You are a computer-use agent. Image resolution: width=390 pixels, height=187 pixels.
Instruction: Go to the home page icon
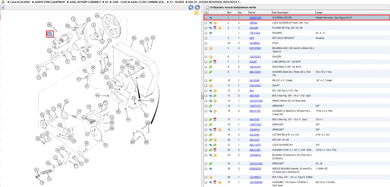(x=3, y=2)
